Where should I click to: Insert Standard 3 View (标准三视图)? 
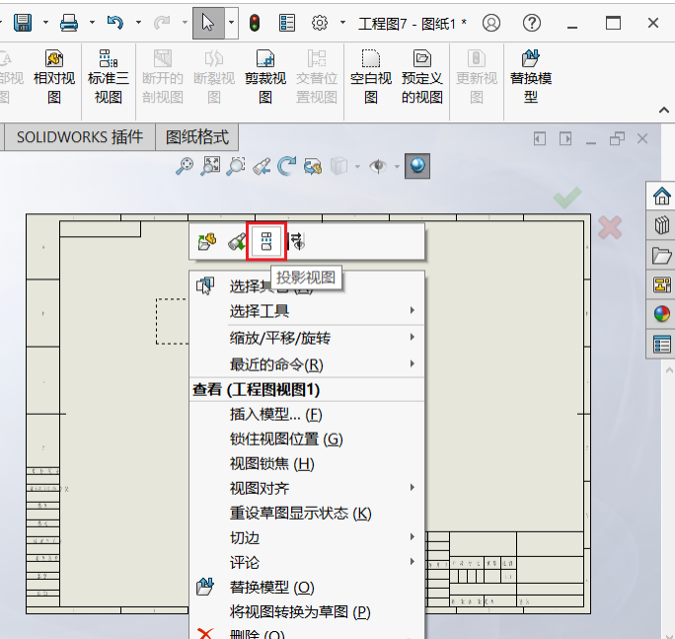point(108,77)
